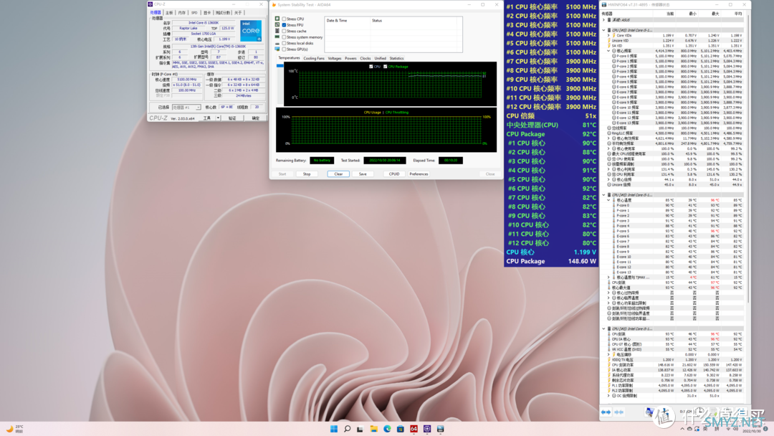The width and height of the screenshot is (774, 436).
Task: Expand OC 倍频限制 row in HWiNFO
Action: [608, 396]
